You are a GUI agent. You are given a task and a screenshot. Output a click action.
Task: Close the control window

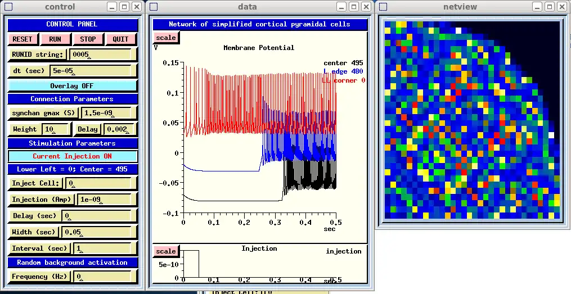coord(137,7)
